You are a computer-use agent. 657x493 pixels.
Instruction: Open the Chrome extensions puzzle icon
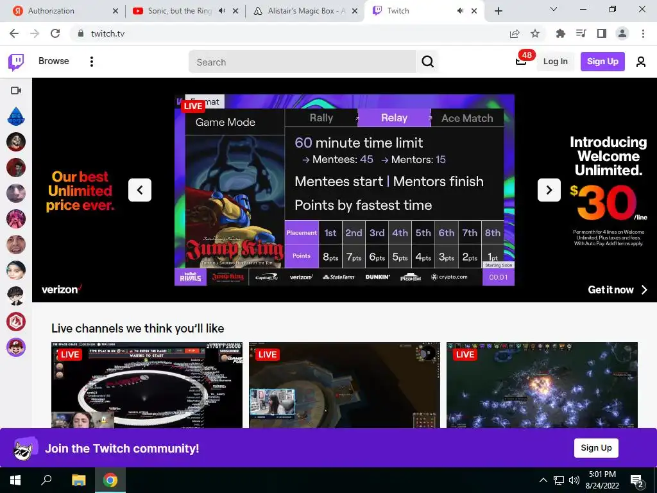[x=560, y=33]
